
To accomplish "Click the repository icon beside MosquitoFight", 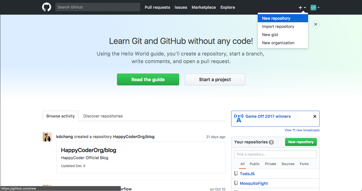I will click(x=236, y=183).
